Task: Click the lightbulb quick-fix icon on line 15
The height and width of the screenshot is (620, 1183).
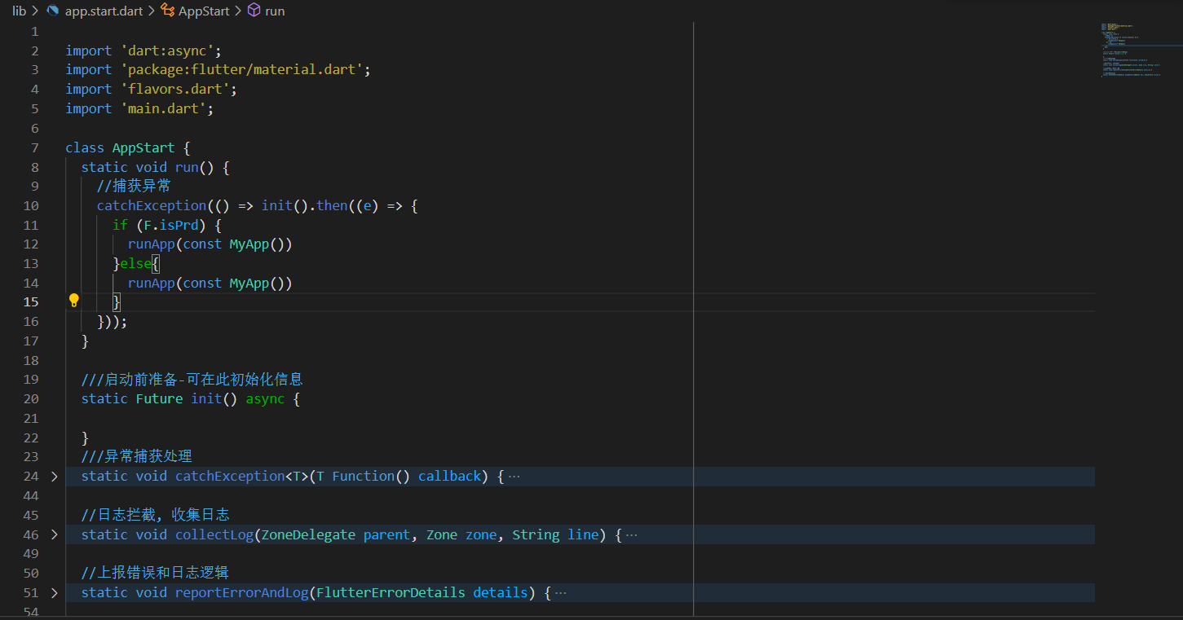Action: tap(74, 301)
